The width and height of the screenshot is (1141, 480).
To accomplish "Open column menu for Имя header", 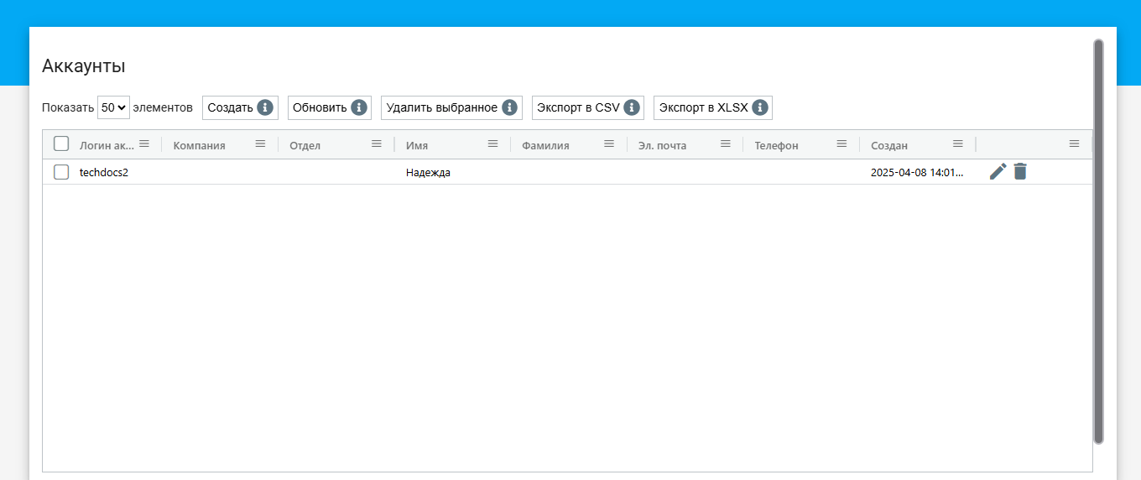I will (493, 144).
